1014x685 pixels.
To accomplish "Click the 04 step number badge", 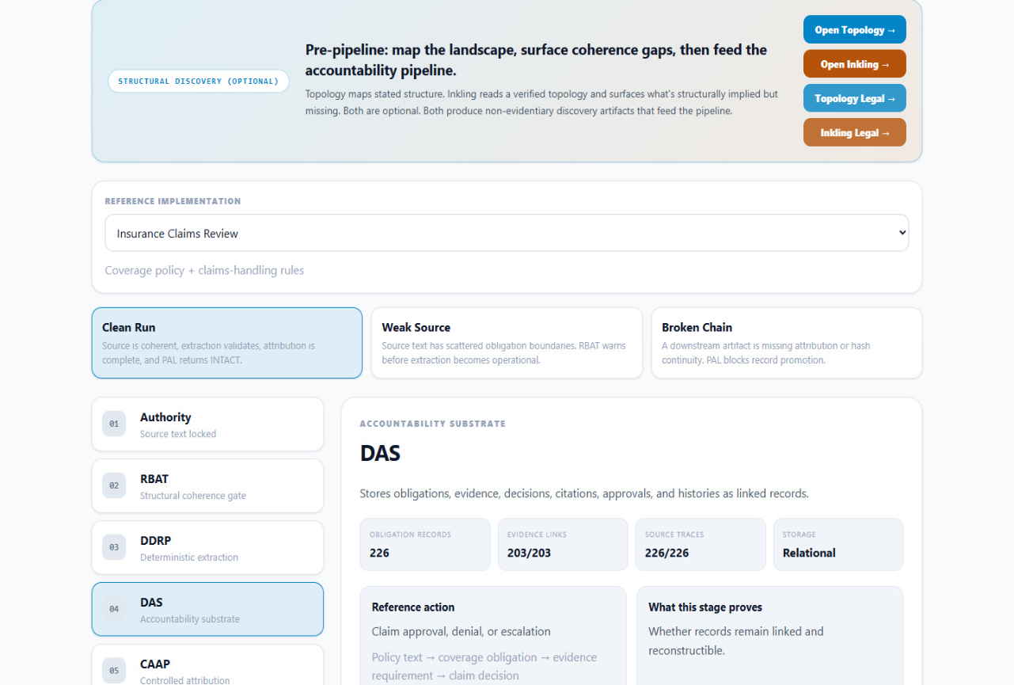I will 114,609.
